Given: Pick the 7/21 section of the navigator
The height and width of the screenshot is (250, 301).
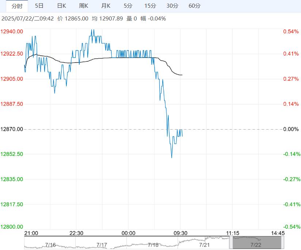Looking at the screenshot, I should coord(205,244).
